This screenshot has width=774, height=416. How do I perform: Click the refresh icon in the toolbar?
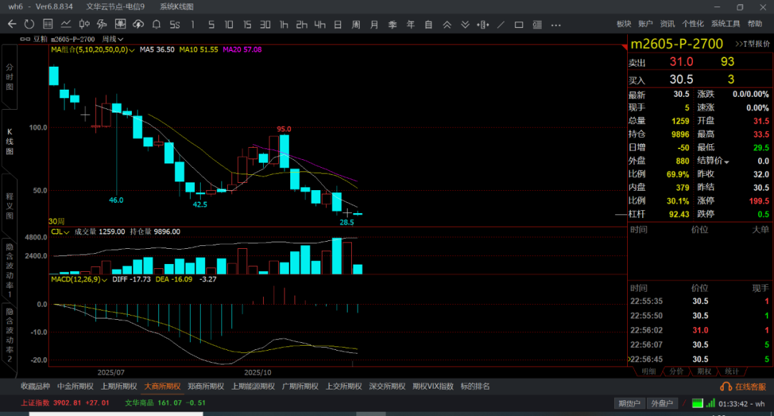tap(29, 24)
